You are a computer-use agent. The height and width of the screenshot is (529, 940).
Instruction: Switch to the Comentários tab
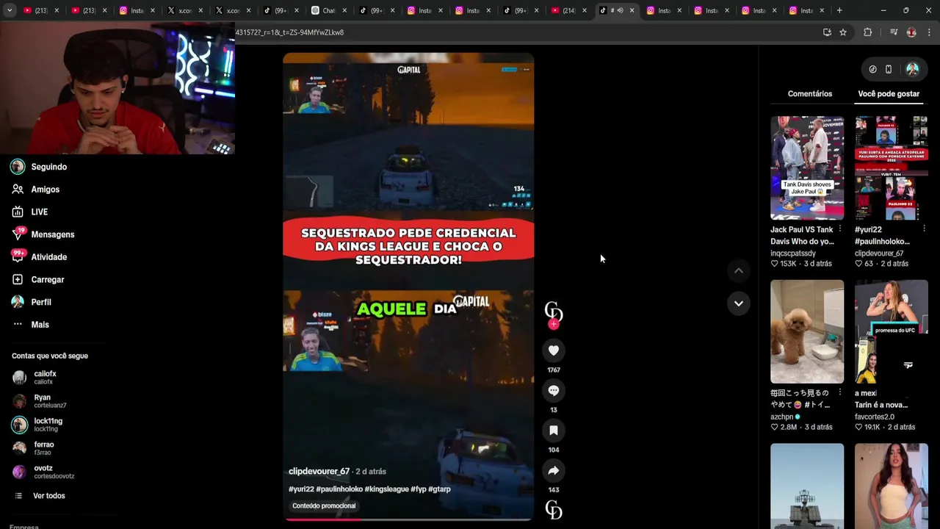click(810, 94)
